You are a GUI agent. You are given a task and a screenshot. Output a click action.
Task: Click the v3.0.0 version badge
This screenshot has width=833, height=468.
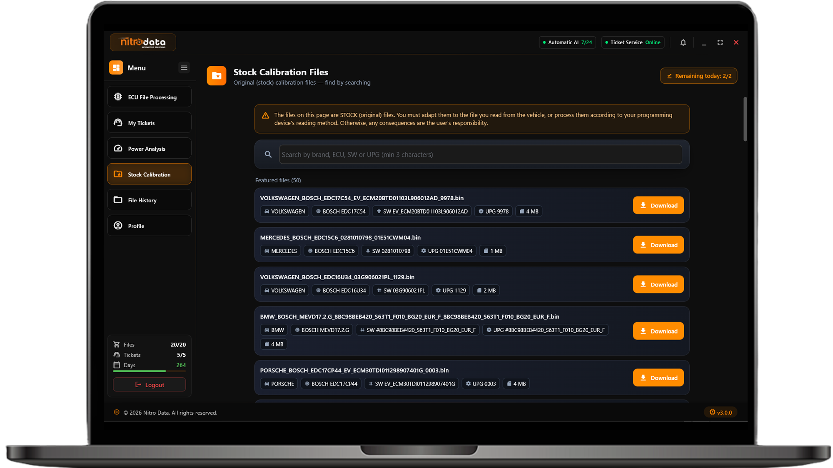pyautogui.click(x=721, y=413)
